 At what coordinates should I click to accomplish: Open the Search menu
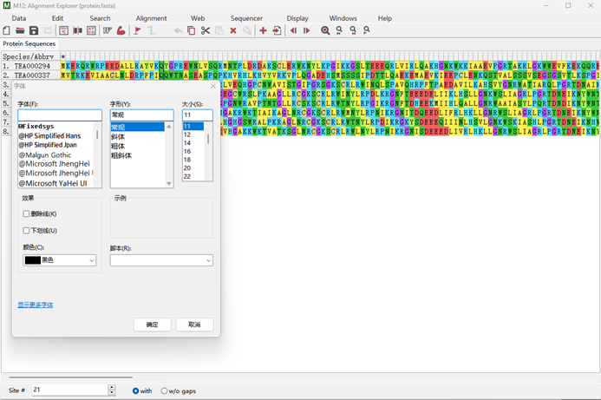[100, 18]
